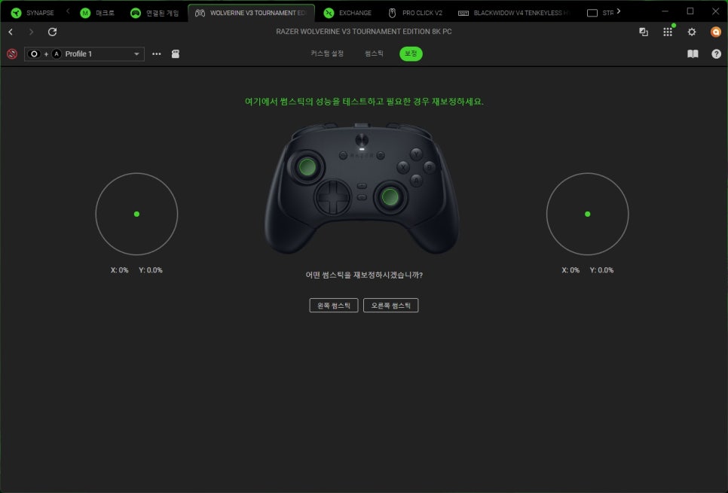
Task: Switch to the 썸스틱 tab
Action: click(375, 53)
